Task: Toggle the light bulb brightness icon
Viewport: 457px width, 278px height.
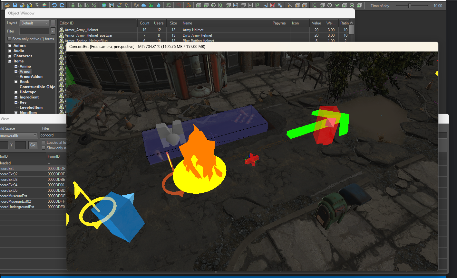Action: click(x=136, y=5)
